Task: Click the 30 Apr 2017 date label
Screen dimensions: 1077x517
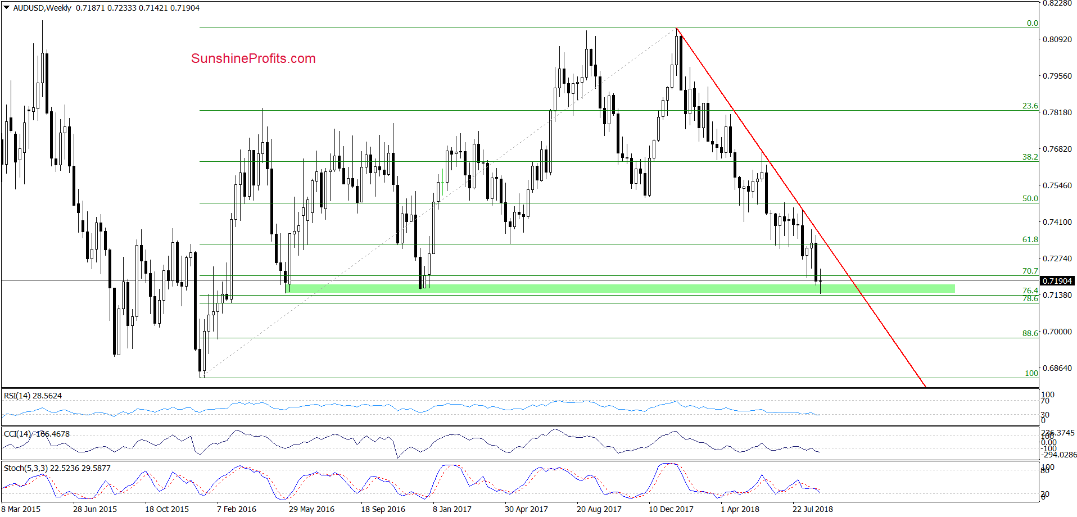Action: 526,509
